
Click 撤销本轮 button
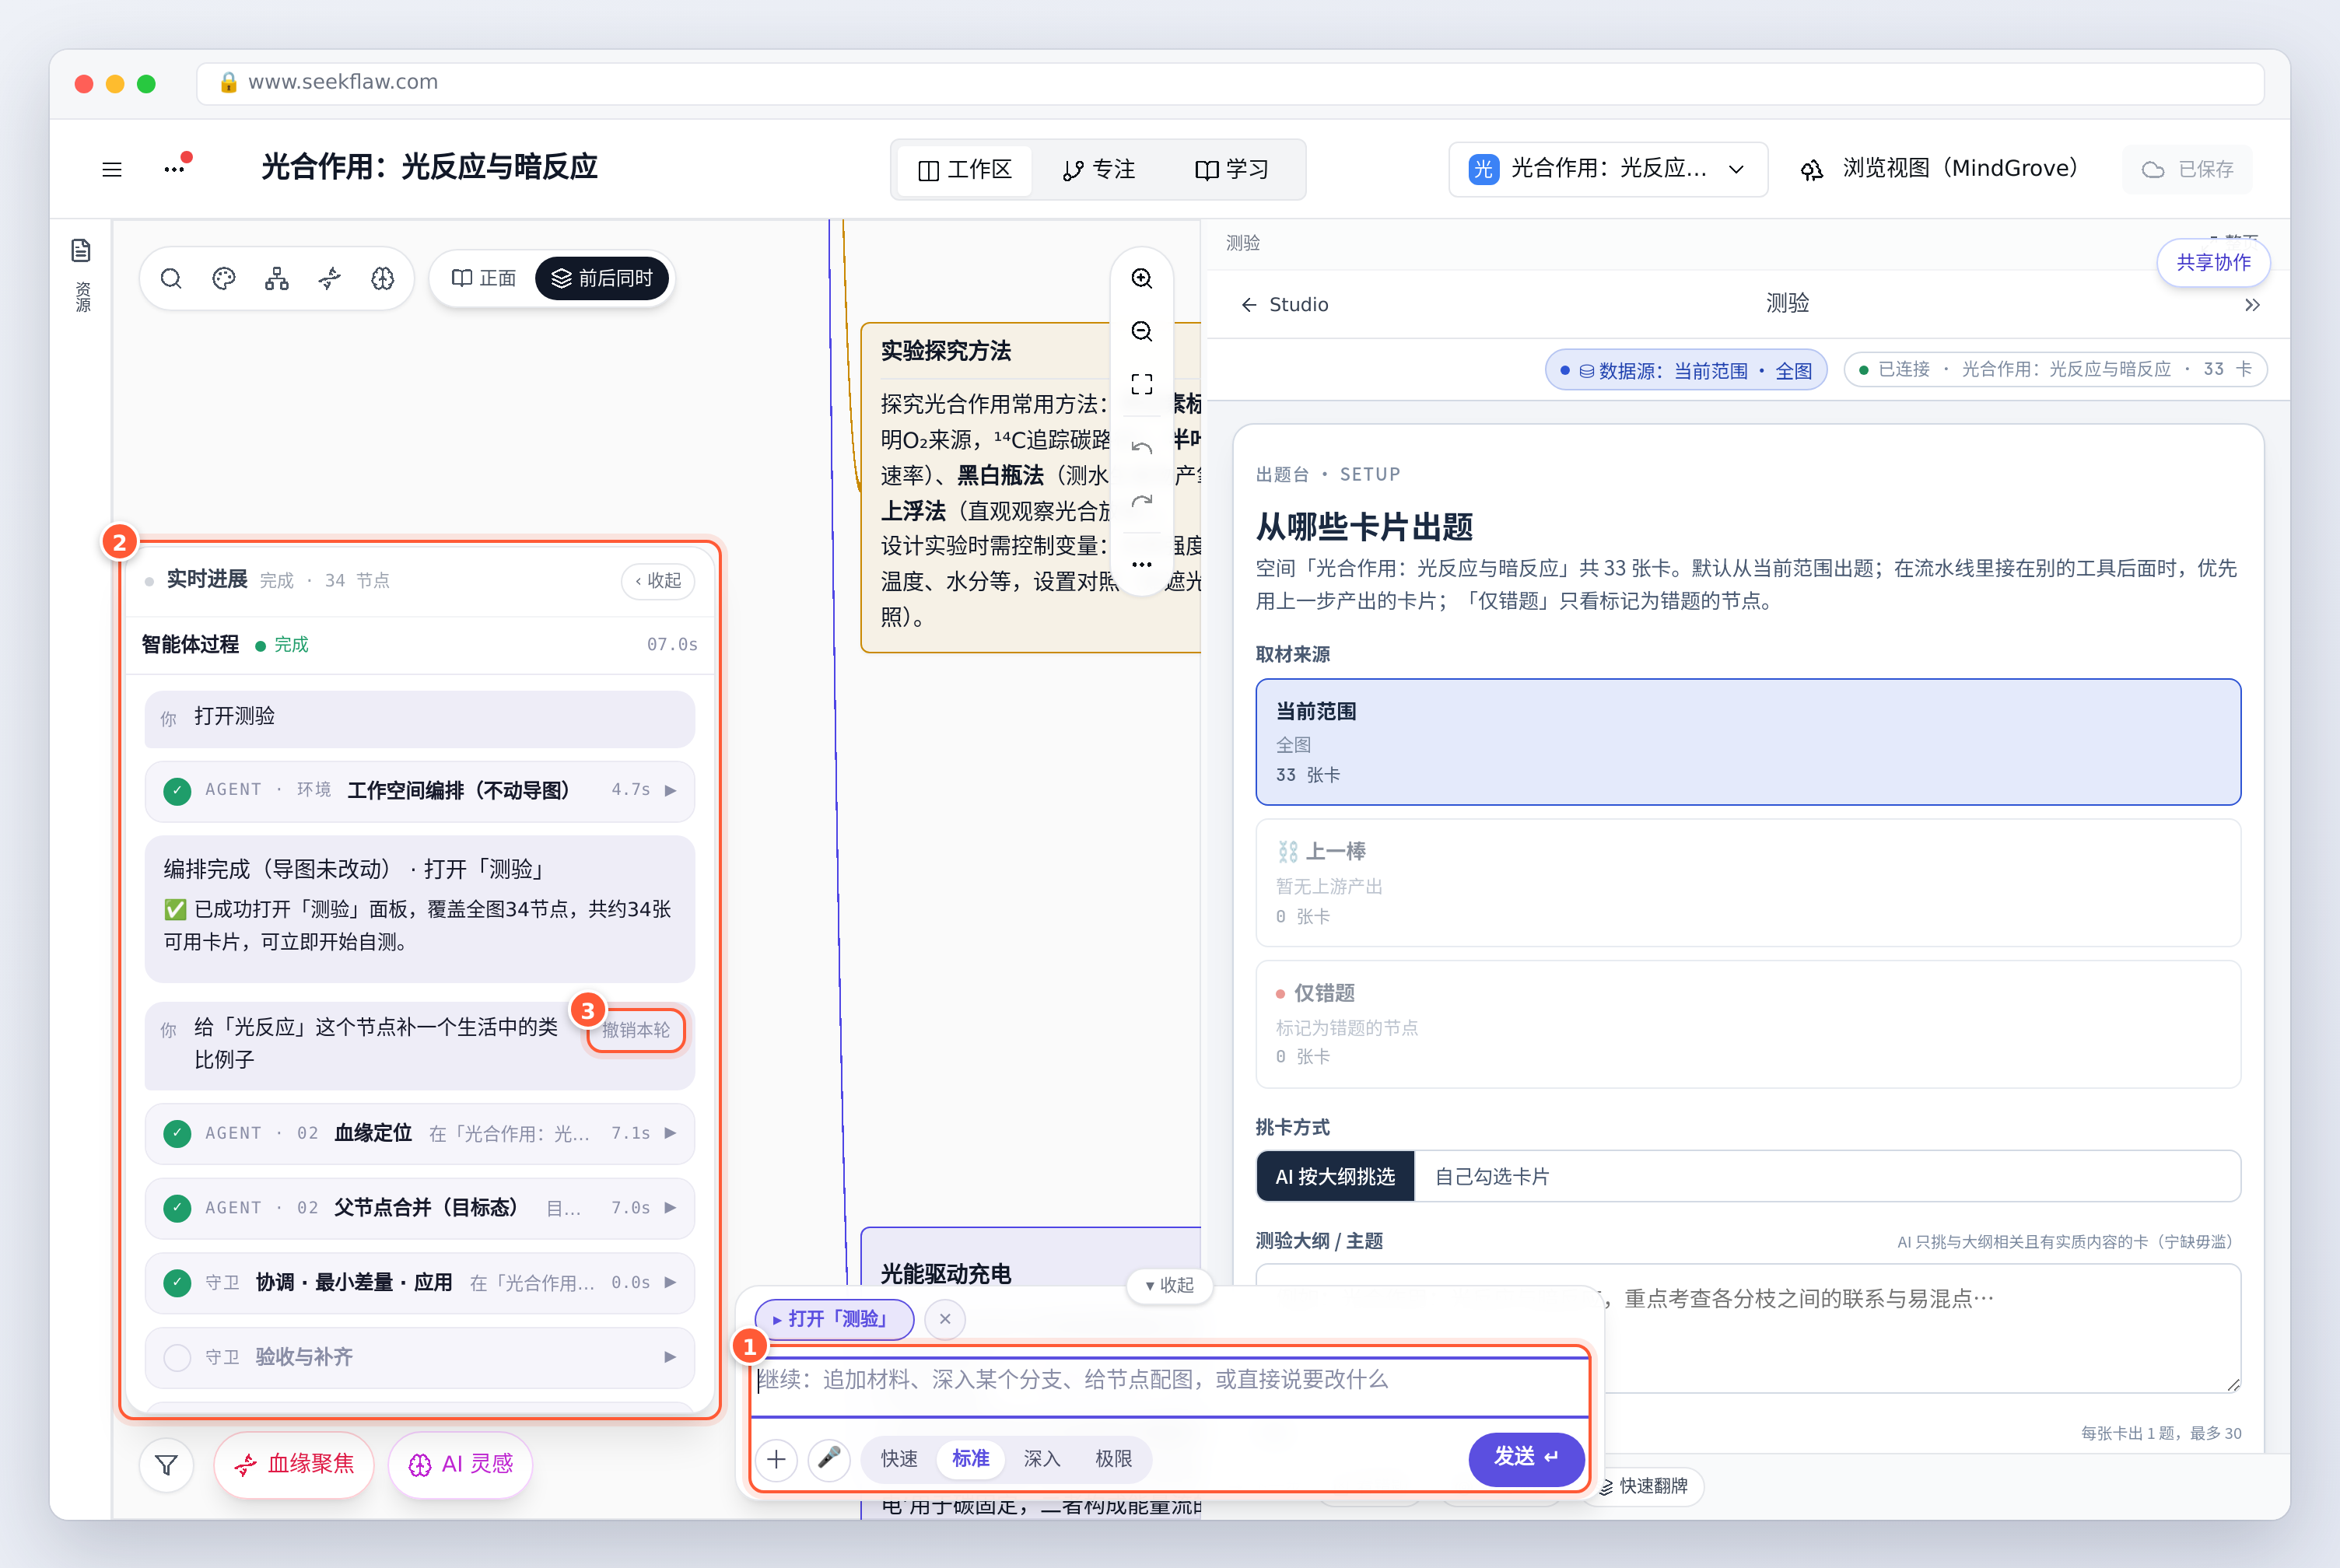(636, 1029)
